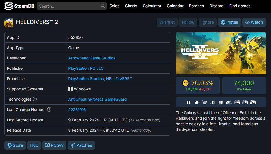Image resolution: width=271 pixels, height=154 pixels.
Task: Click the Install button
Action: point(229,22)
